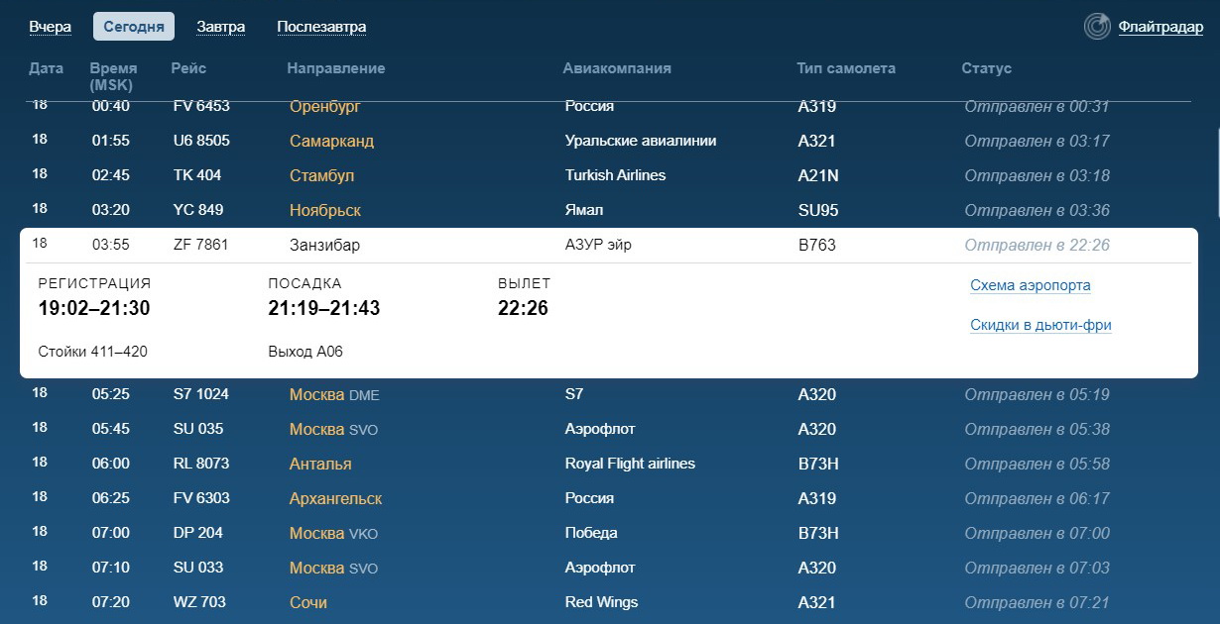
Task: Switch to the Вчера tab
Action: click(x=51, y=27)
